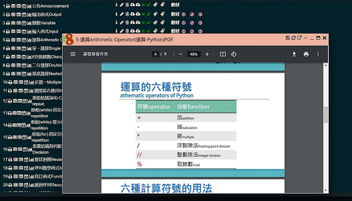Open lesson 10 多選一Multiple
The height and width of the screenshot is (201, 352).
coord(48,82)
